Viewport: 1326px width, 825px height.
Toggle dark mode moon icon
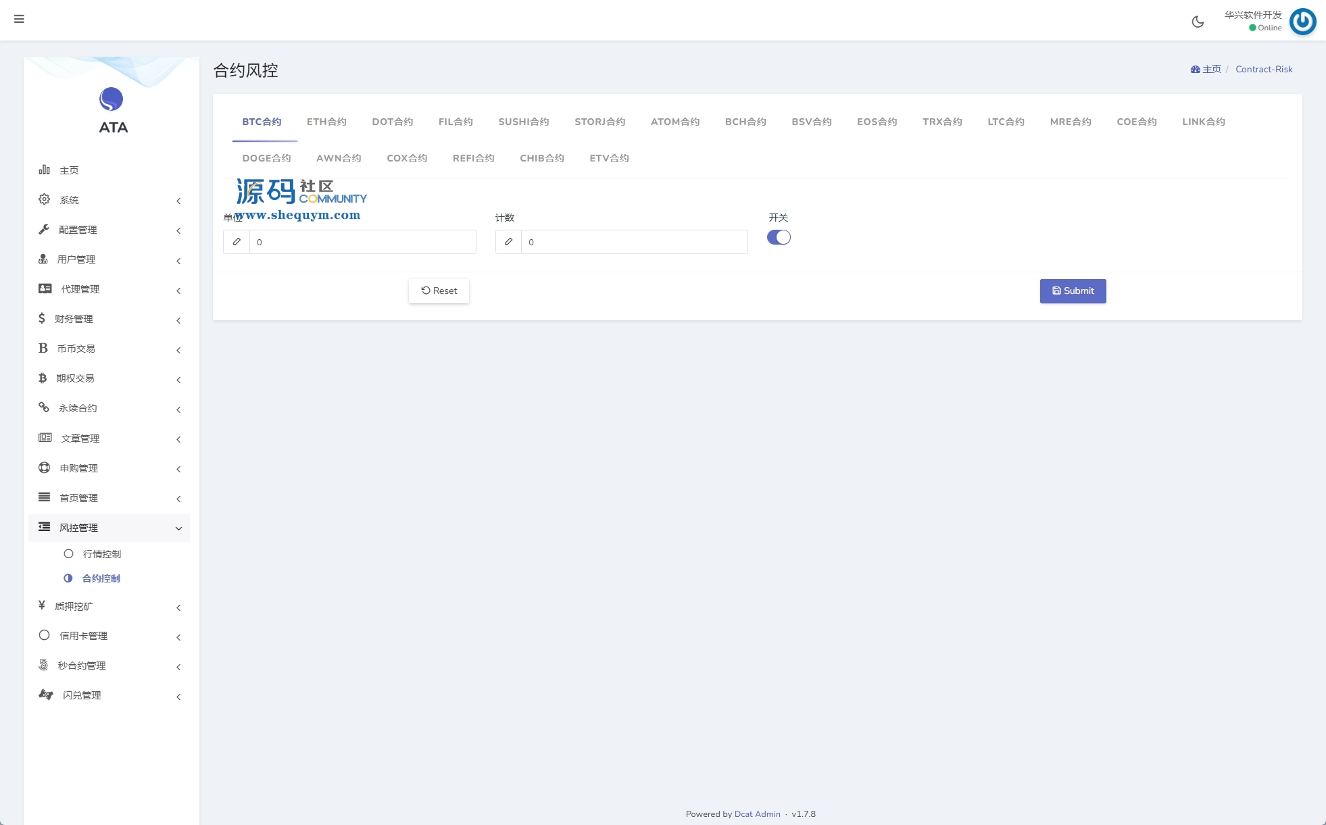1198,22
